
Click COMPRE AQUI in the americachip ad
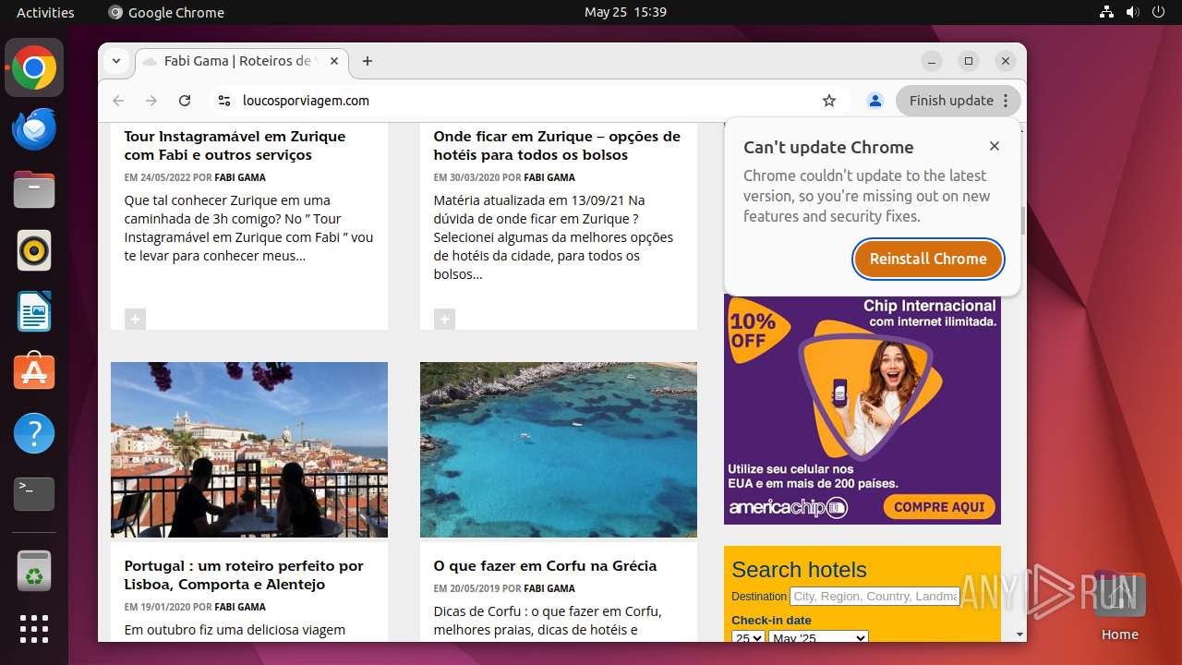pyautogui.click(x=939, y=507)
